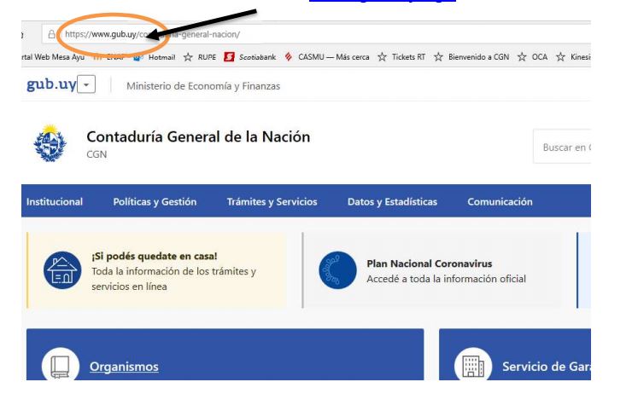Click the Servicio de Garantía card text

(547, 367)
